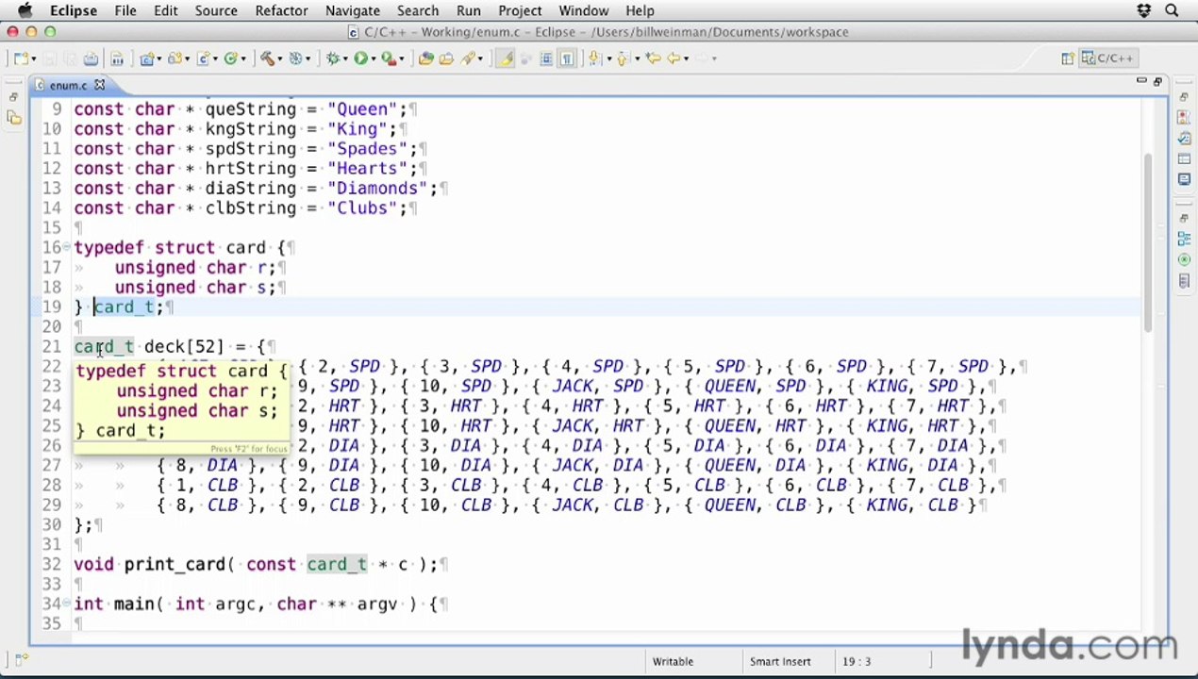Image resolution: width=1198 pixels, height=679 pixels.
Task: Click the green Run button icon
Action: pyautogui.click(x=359, y=58)
